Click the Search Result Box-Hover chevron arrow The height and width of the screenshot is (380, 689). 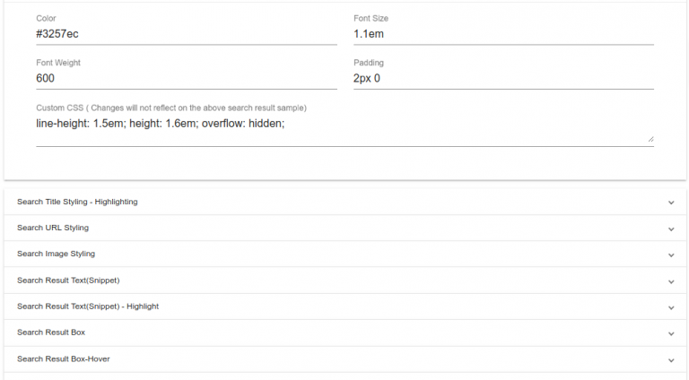tap(671, 360)
